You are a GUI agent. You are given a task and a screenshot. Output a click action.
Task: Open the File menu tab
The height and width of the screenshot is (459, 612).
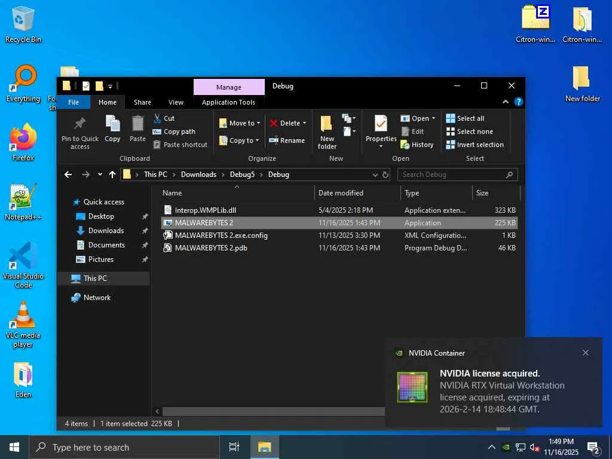(74, 102)
